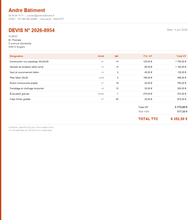The width and height of the screenshot is (196, 220).
Task: Click the Enduit monocouche projeté line
Action: point(98,83)
